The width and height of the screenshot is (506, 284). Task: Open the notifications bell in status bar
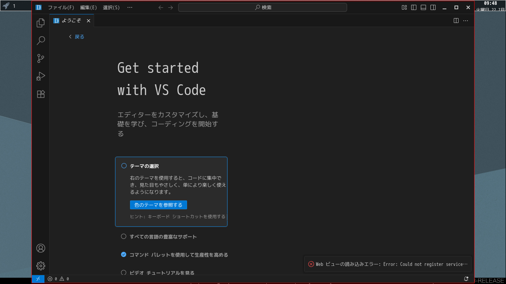(x=466, y=279)
